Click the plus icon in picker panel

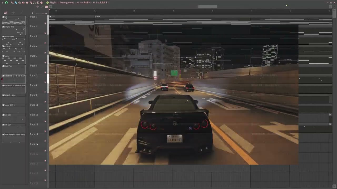click(x=32, y=13)
